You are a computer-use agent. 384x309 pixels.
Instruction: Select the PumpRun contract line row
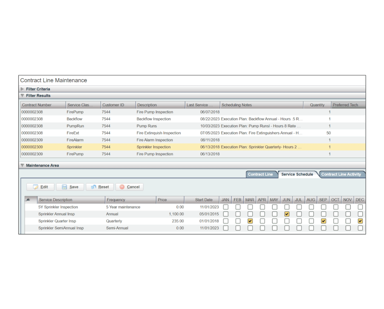(x=75, y=126)
